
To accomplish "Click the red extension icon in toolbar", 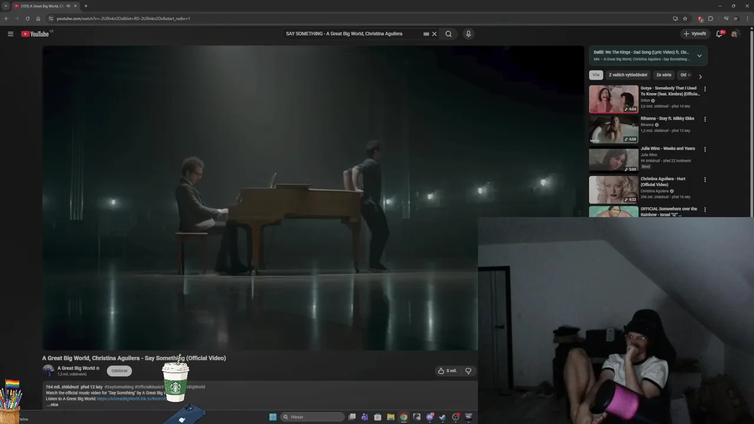I will [x=700, y=18].
